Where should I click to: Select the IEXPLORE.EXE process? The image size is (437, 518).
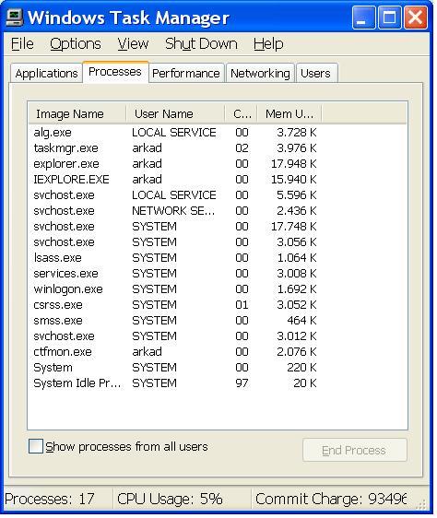(x=174, y=180)
